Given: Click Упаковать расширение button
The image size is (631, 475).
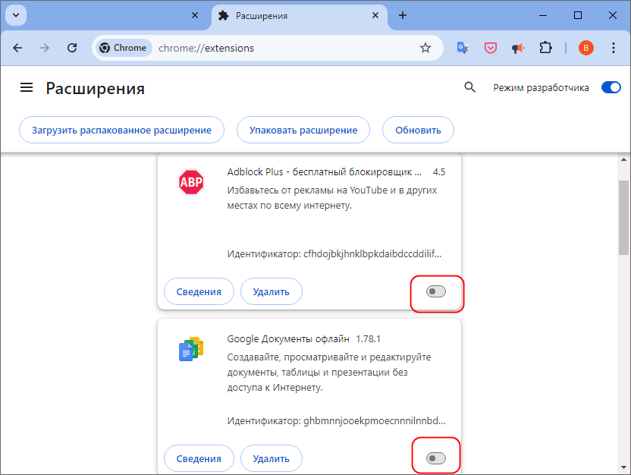Looking at the screenshot, I should tap(303, 130).
